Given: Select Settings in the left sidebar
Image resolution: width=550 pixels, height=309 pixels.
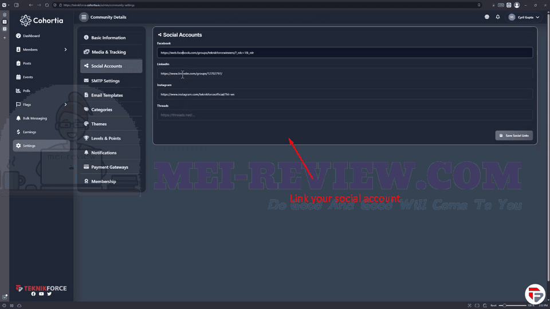Looking at the screenshot, I should point(41,146).
